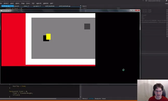
Task: Close the handmade.cpp tab with X
Action: click(x=13, y=6)
